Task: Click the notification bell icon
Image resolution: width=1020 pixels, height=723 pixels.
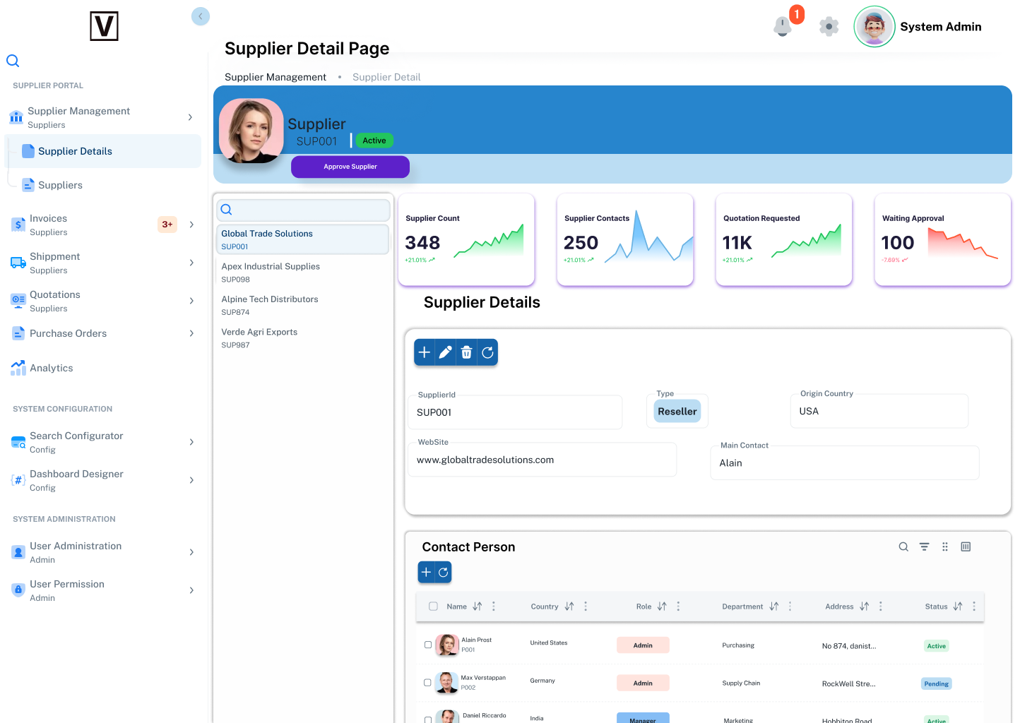Action: point(782,26)
